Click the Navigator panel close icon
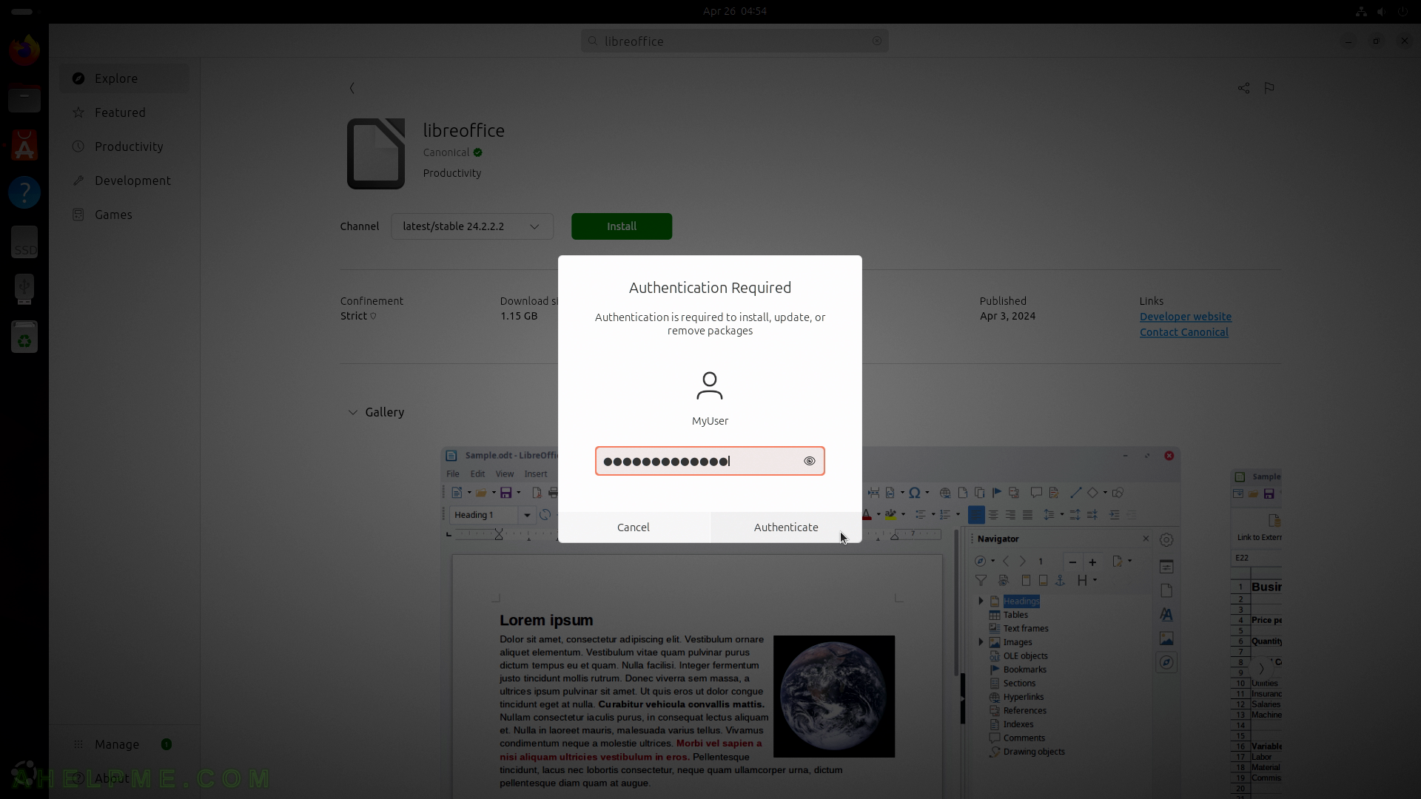This screenshot has height=799, width=1421. click(1146, 539)
